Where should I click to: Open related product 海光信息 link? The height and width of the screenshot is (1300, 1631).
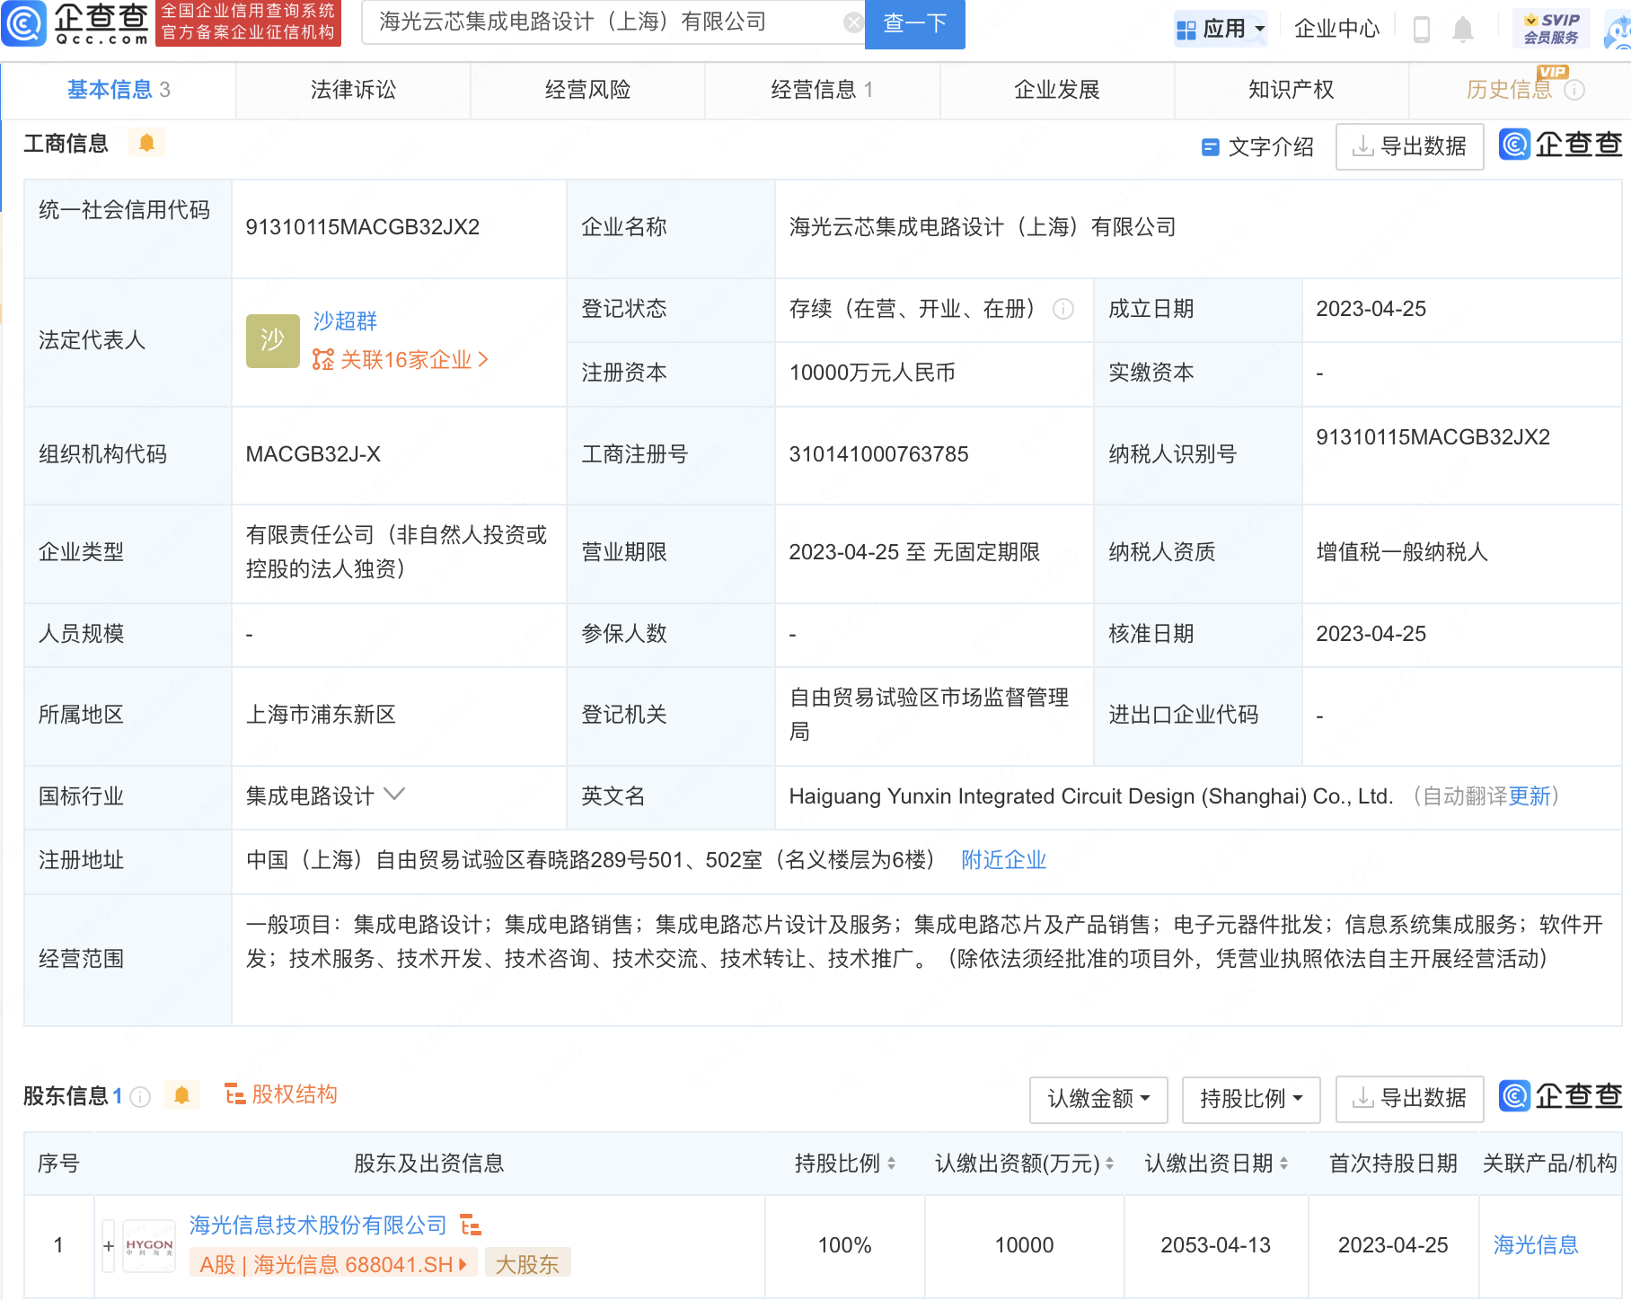click(x=1536, y=1245)
